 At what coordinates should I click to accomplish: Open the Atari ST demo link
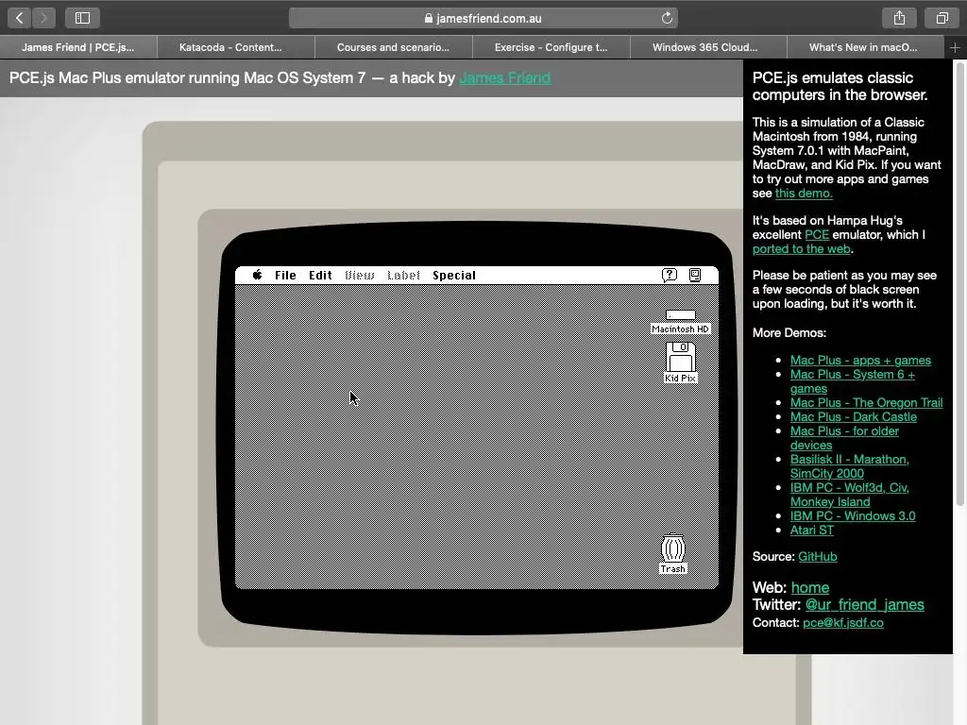[x=811, y=531]
